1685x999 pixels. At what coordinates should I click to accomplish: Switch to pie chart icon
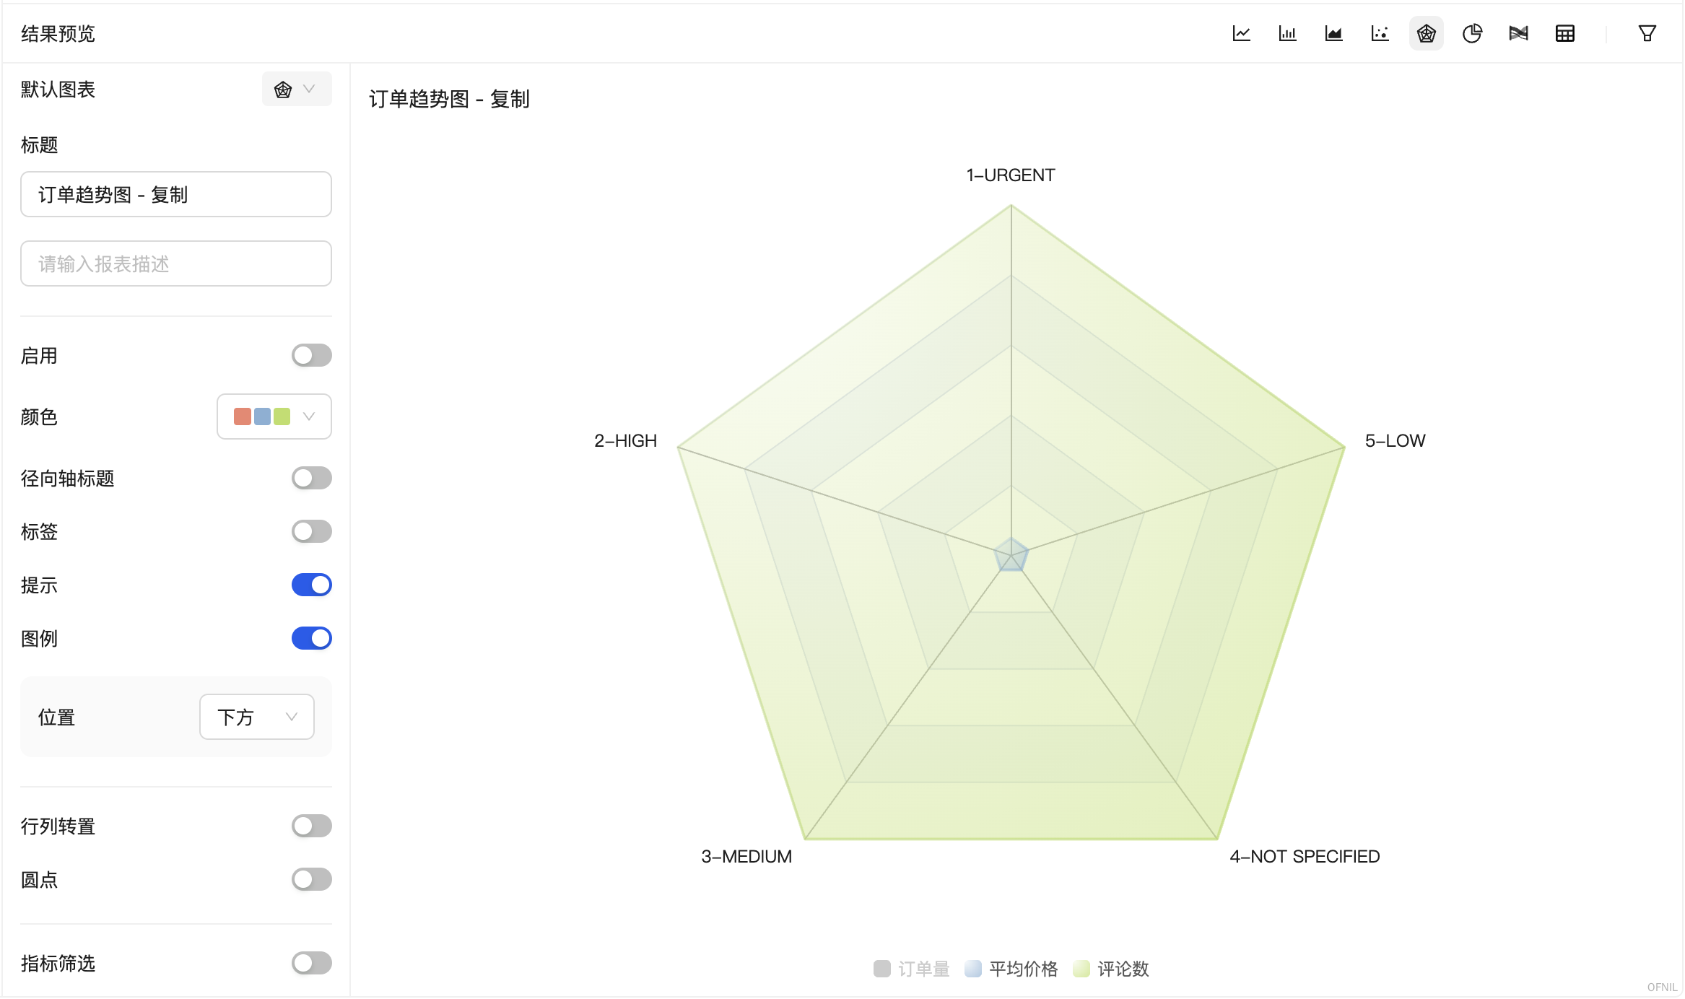coord(1472,33)
